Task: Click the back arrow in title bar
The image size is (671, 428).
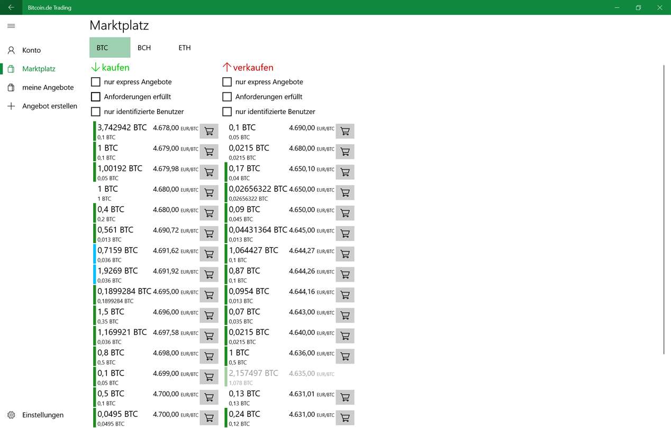Action: point(11,7)
